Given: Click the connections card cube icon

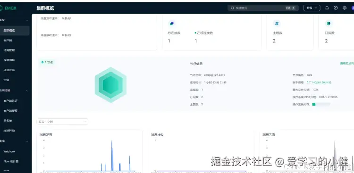Looking at the screenshot, I should pyautogui.click(x=172, y=23).
